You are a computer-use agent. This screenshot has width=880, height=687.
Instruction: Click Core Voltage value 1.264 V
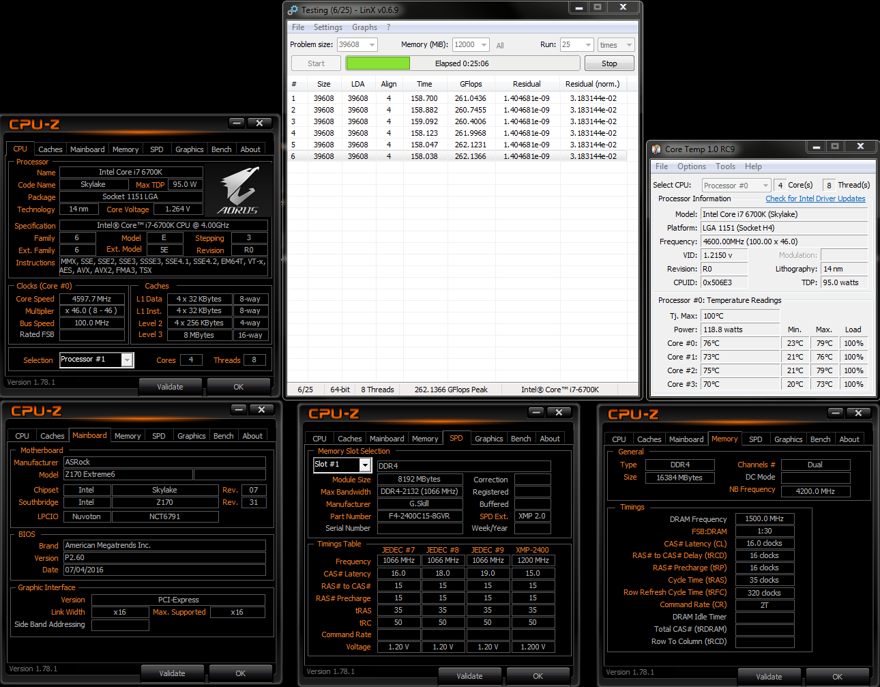(x=178, y=209)
